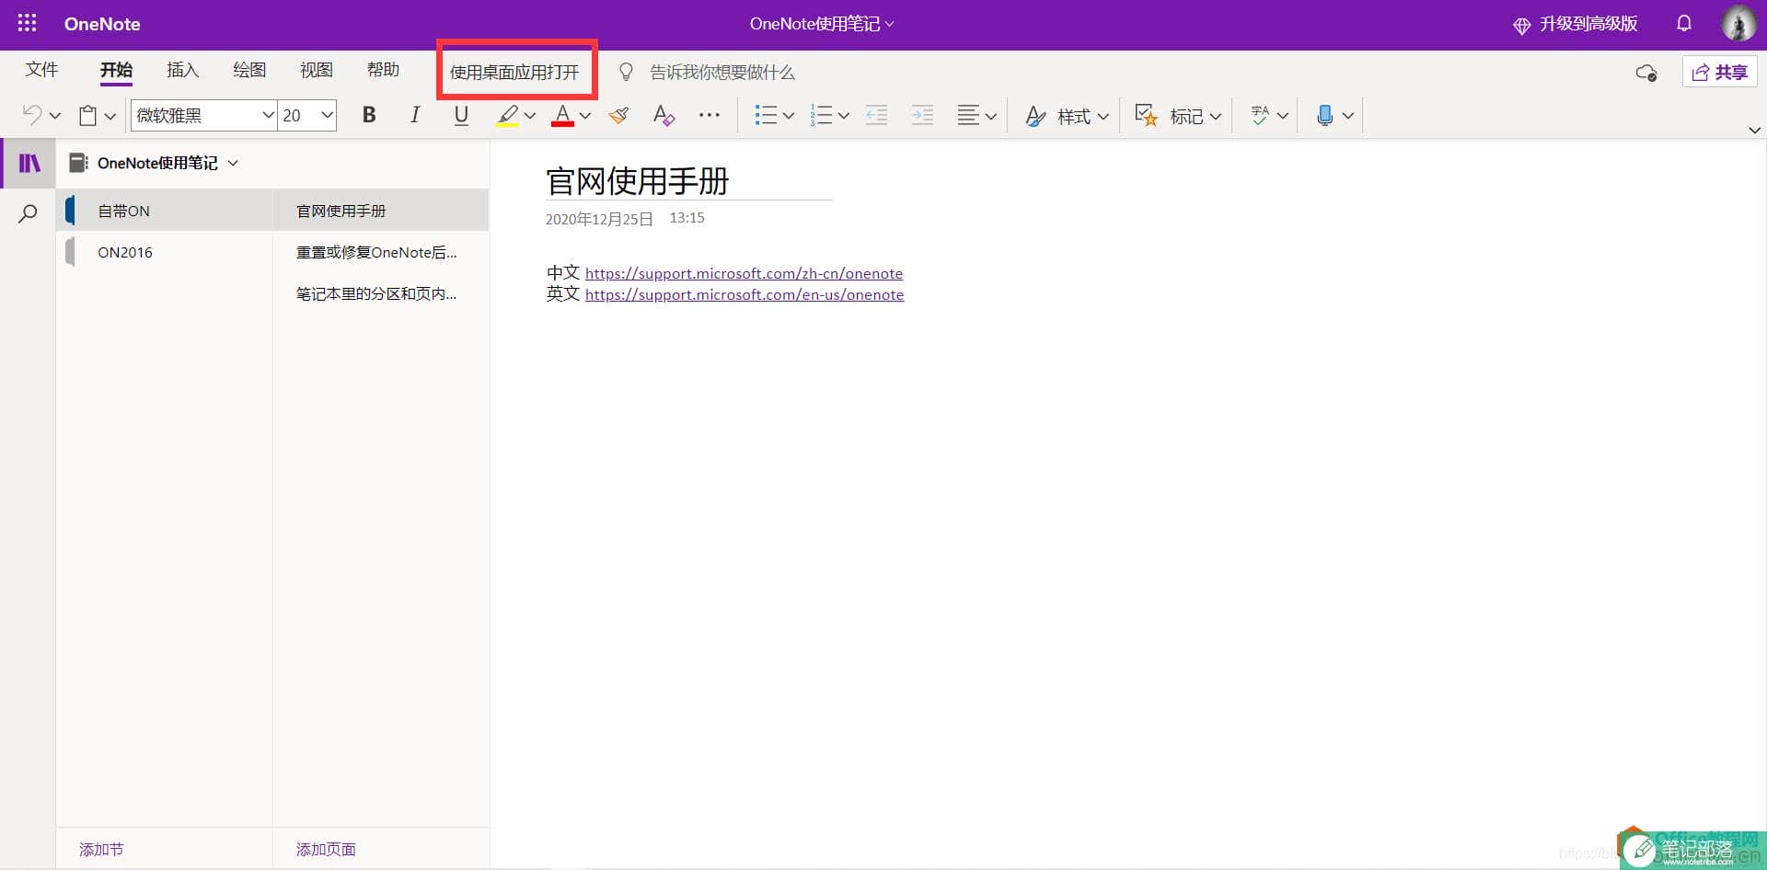Viewport: 1767px width, 870px height.
Task: Open the 文件 menu
Action: pos(41,70)
